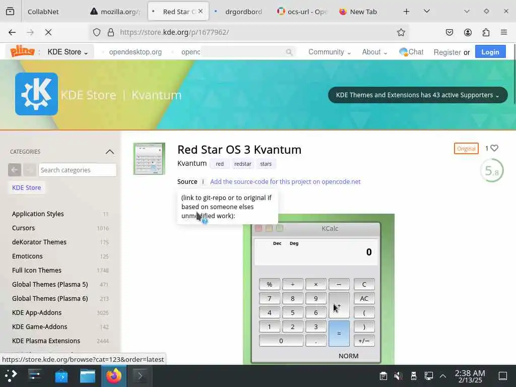Switch to mozilla.org tab
The width and height of the screenshot is (516, 387).
(115, 12)
